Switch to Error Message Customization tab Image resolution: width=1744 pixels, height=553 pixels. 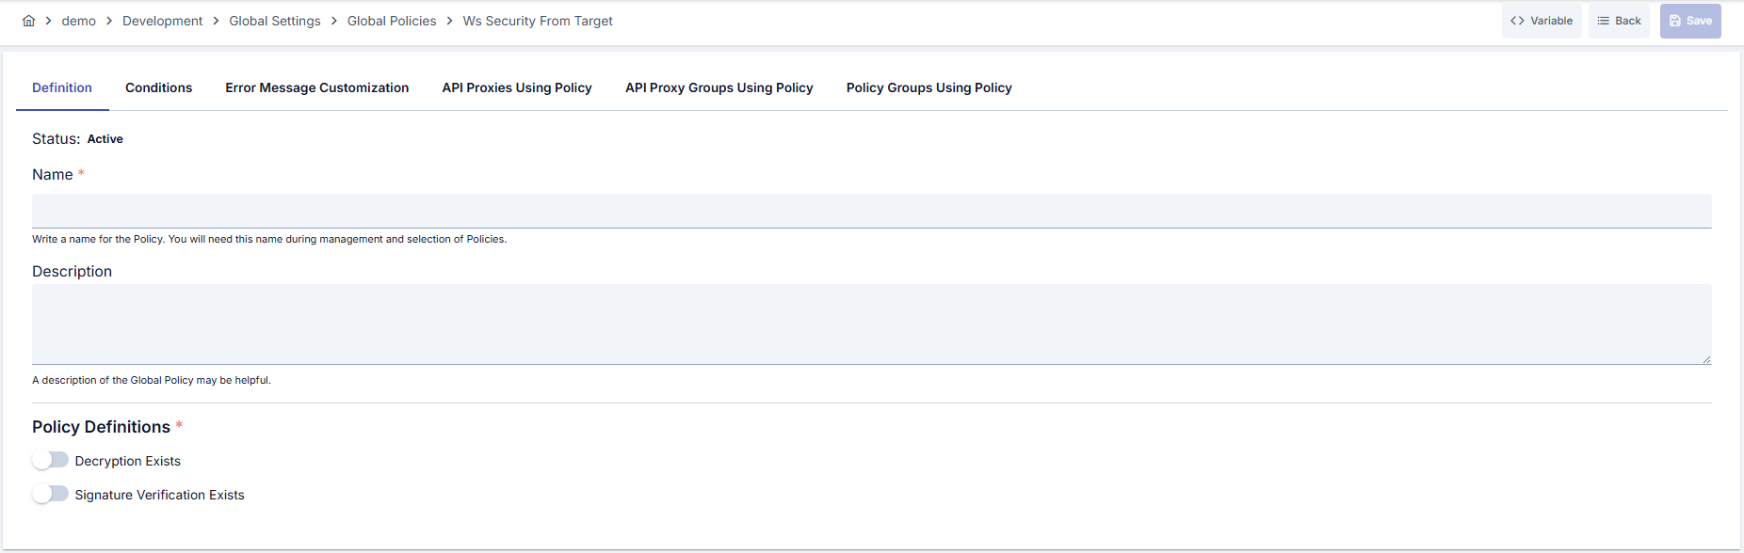[x=317, y=87]
